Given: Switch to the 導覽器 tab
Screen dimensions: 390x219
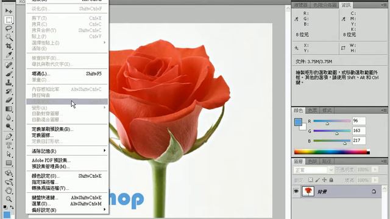Looking at the screenshot, I should coord(300,5).
